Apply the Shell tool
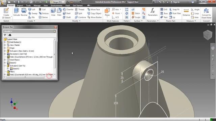Screen dimensions: 216x121 [x=67, y=13]
